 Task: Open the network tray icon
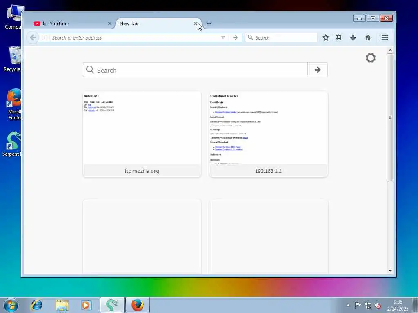(x=368, y=305)
